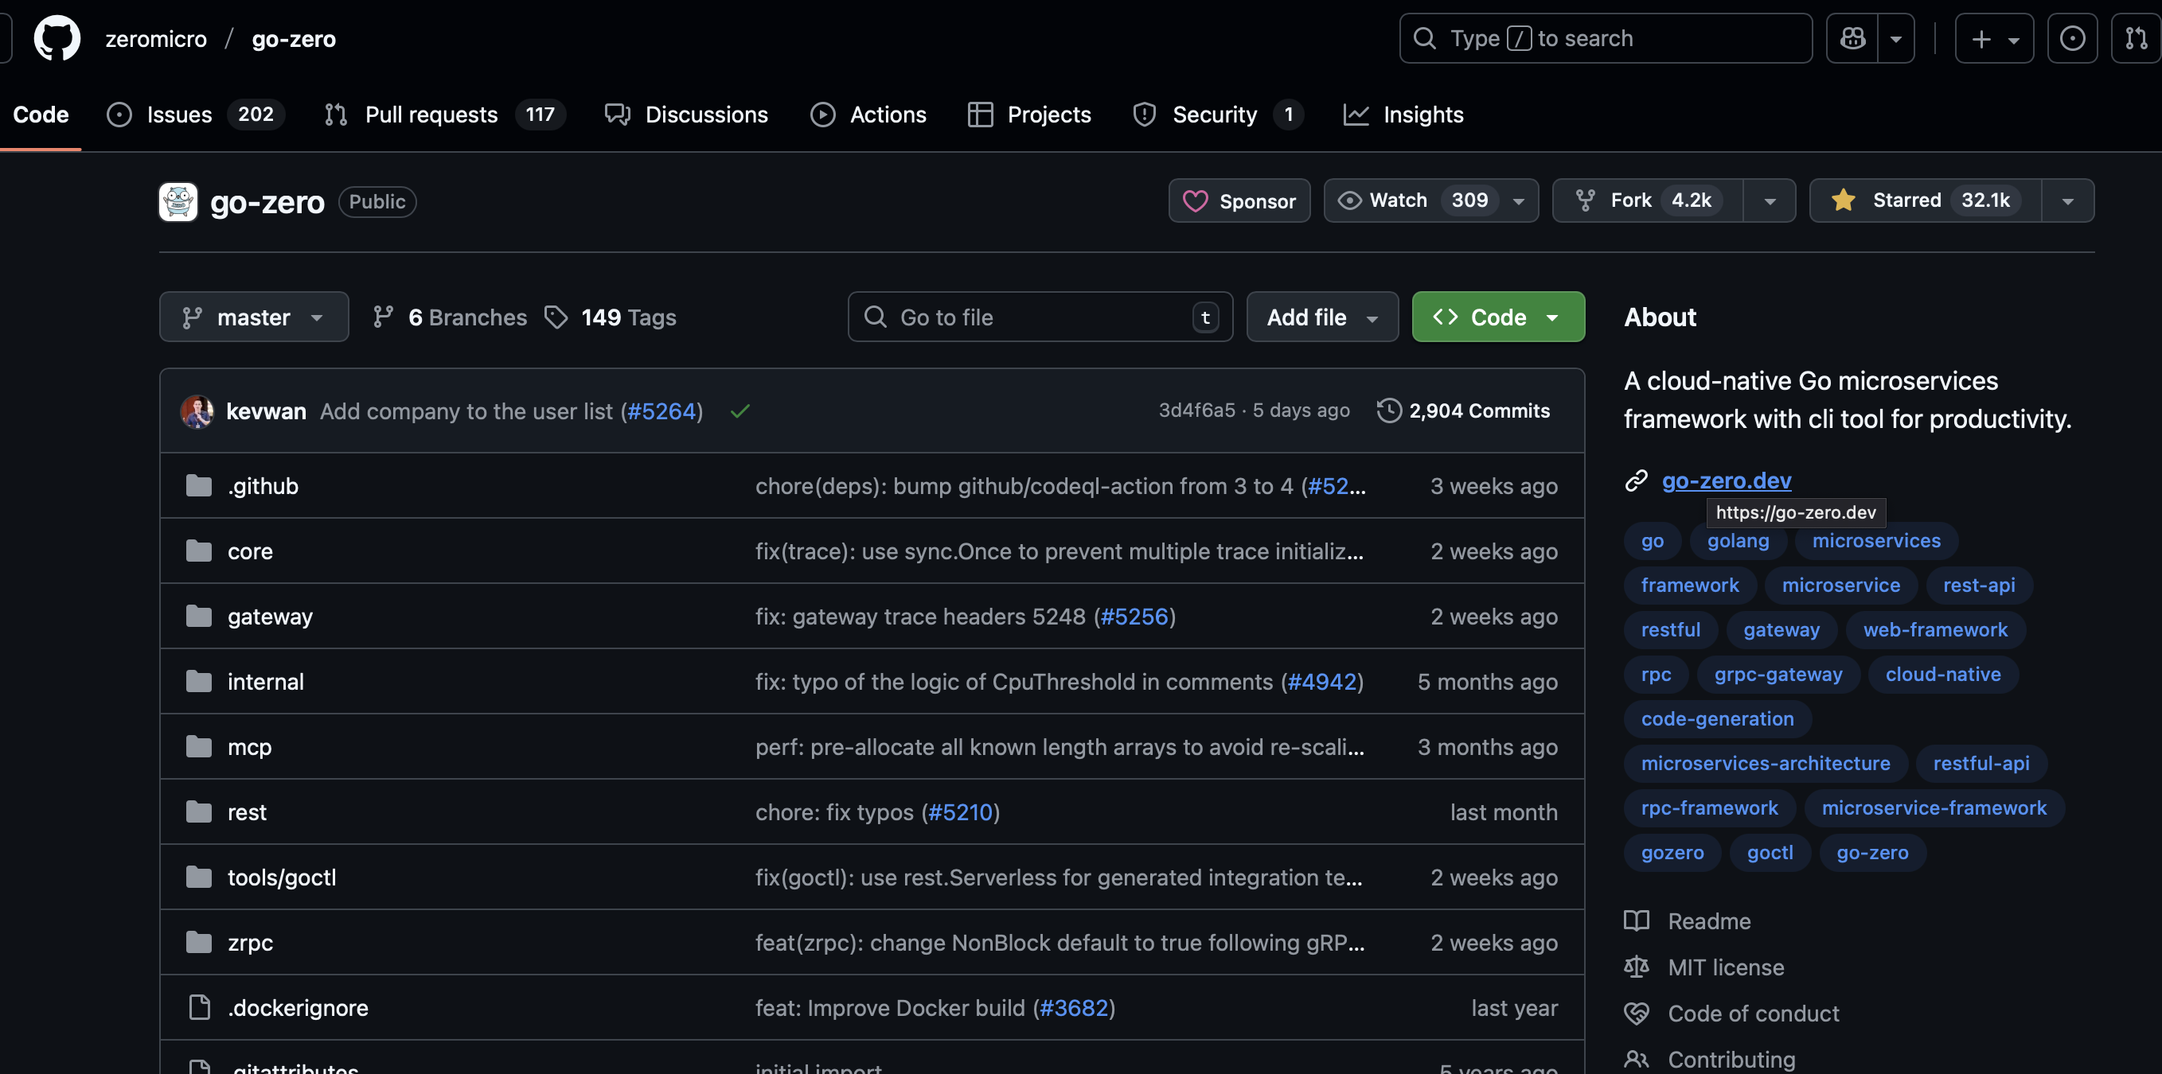Open the Insights tab
Image resolution: width=2162 pixels, height=1074 pixels.
(x=1422, y=114)
